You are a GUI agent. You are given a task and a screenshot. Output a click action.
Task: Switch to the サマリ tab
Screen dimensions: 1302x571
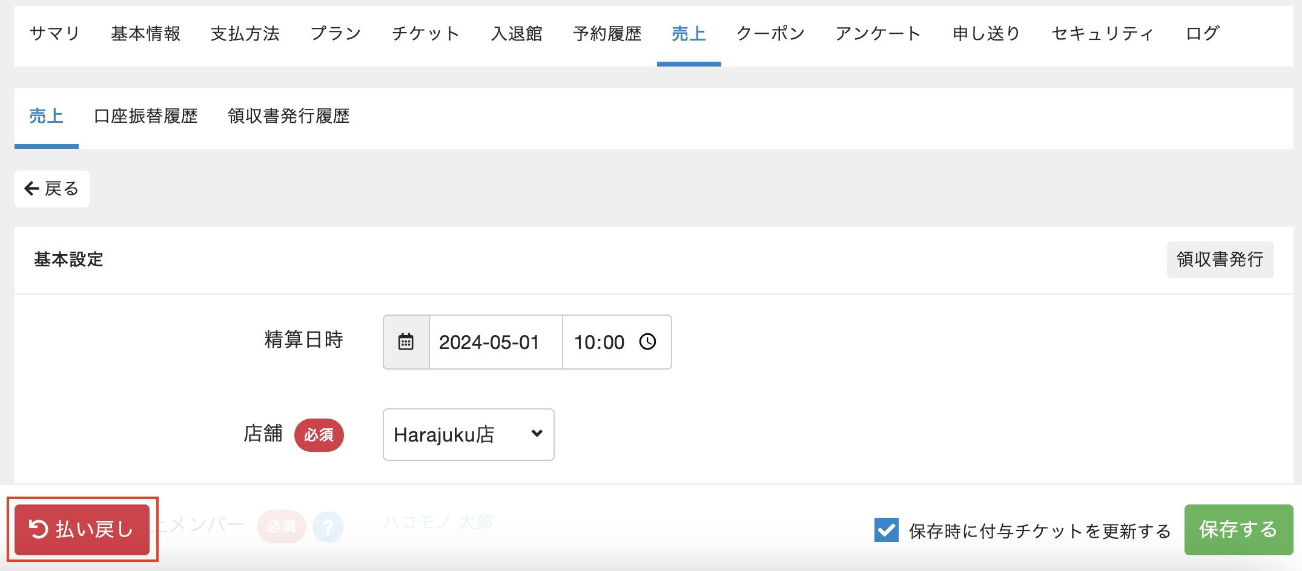[55, 34]
